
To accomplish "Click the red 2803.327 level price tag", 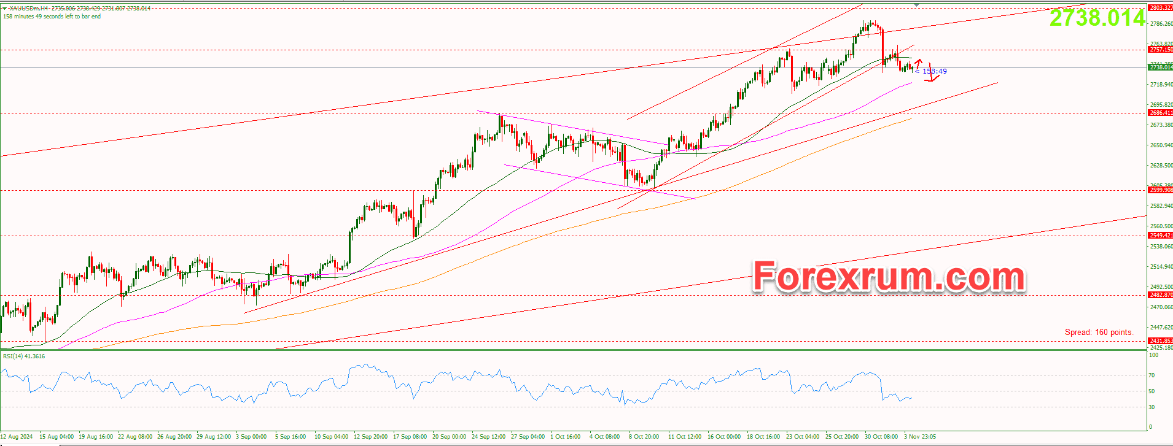I will 1161,8.
